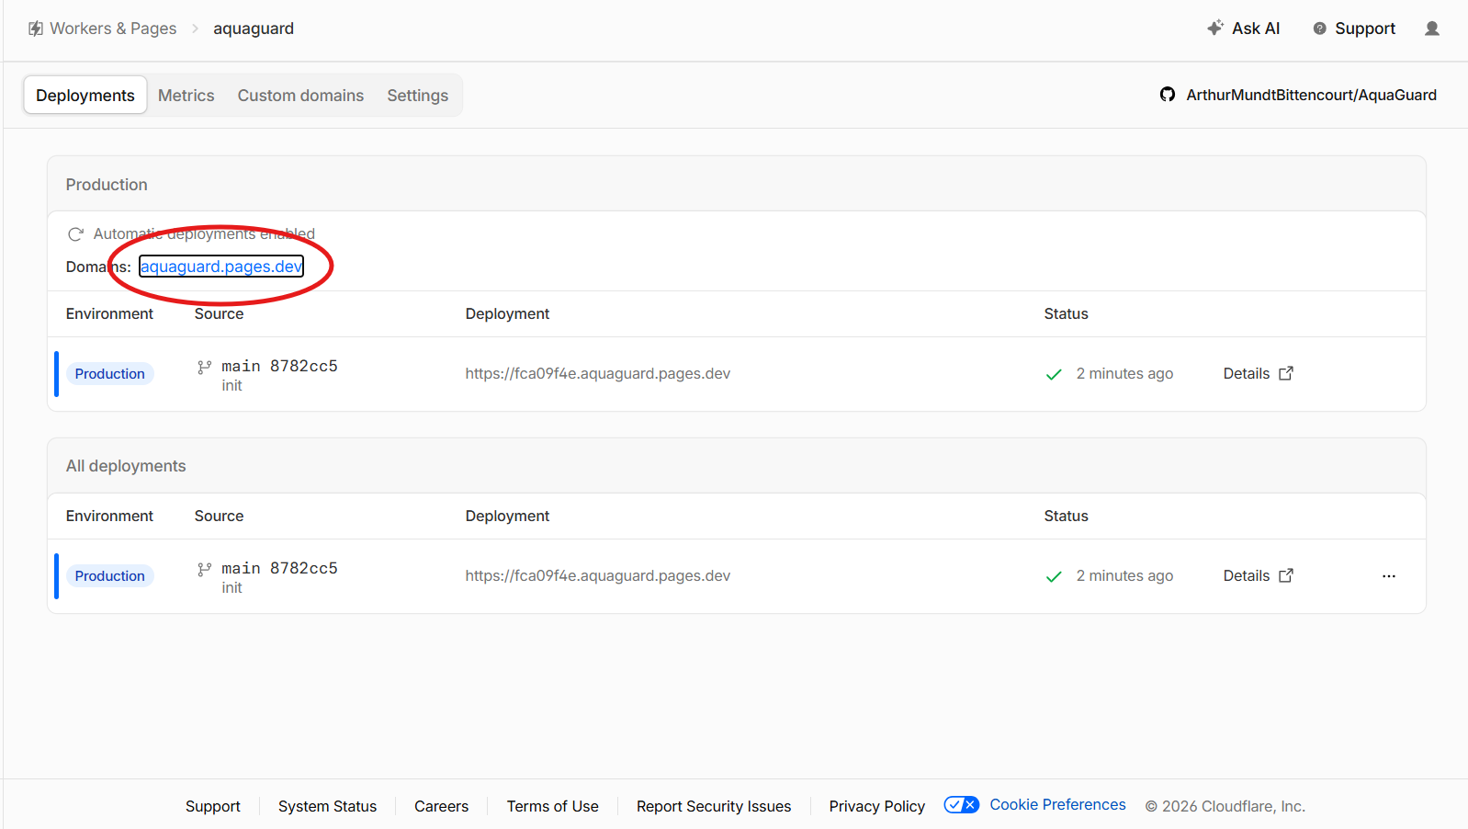Click the GitHub logo beside the repository name

tap(1168, 95)
